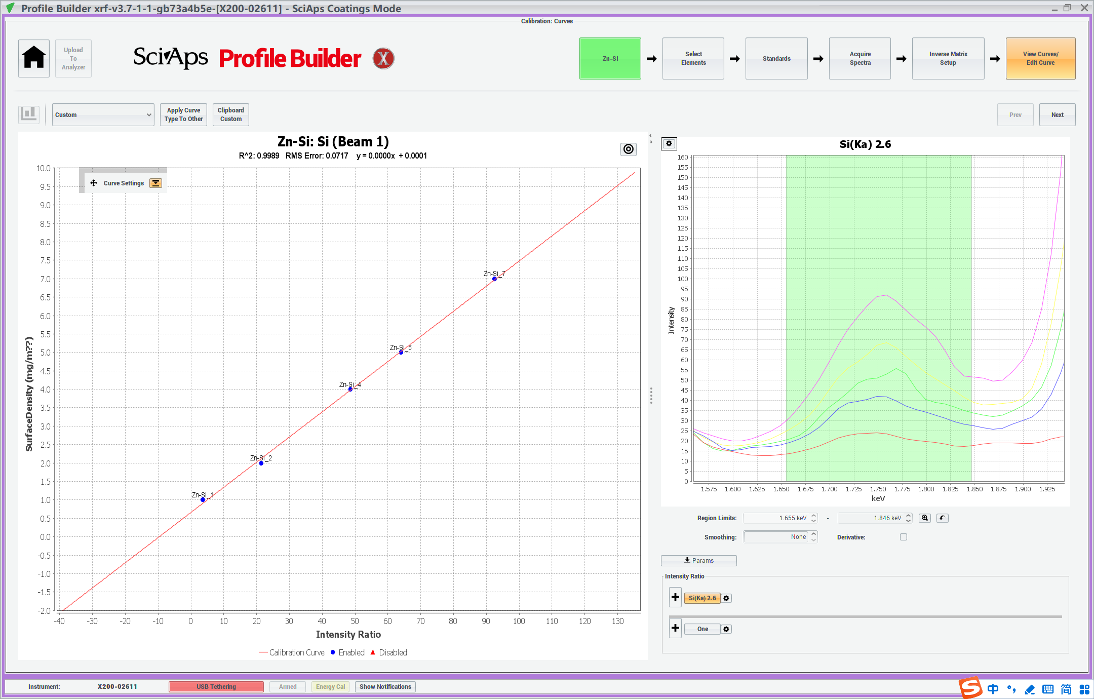Screen dimensions: 1094x699
Task: Click the Sogou input method logo
Action: [x=970, y=688]
